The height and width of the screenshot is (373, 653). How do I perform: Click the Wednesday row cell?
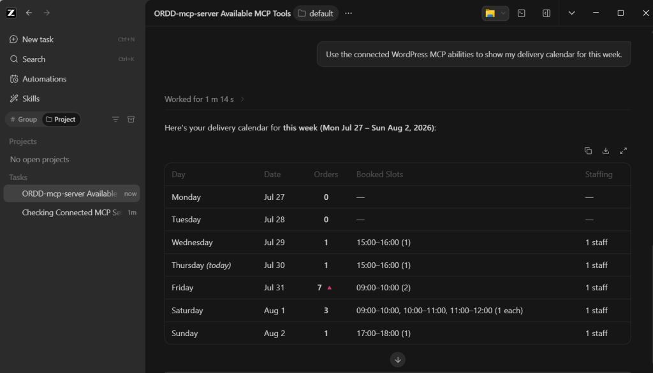tap(192, 243)
